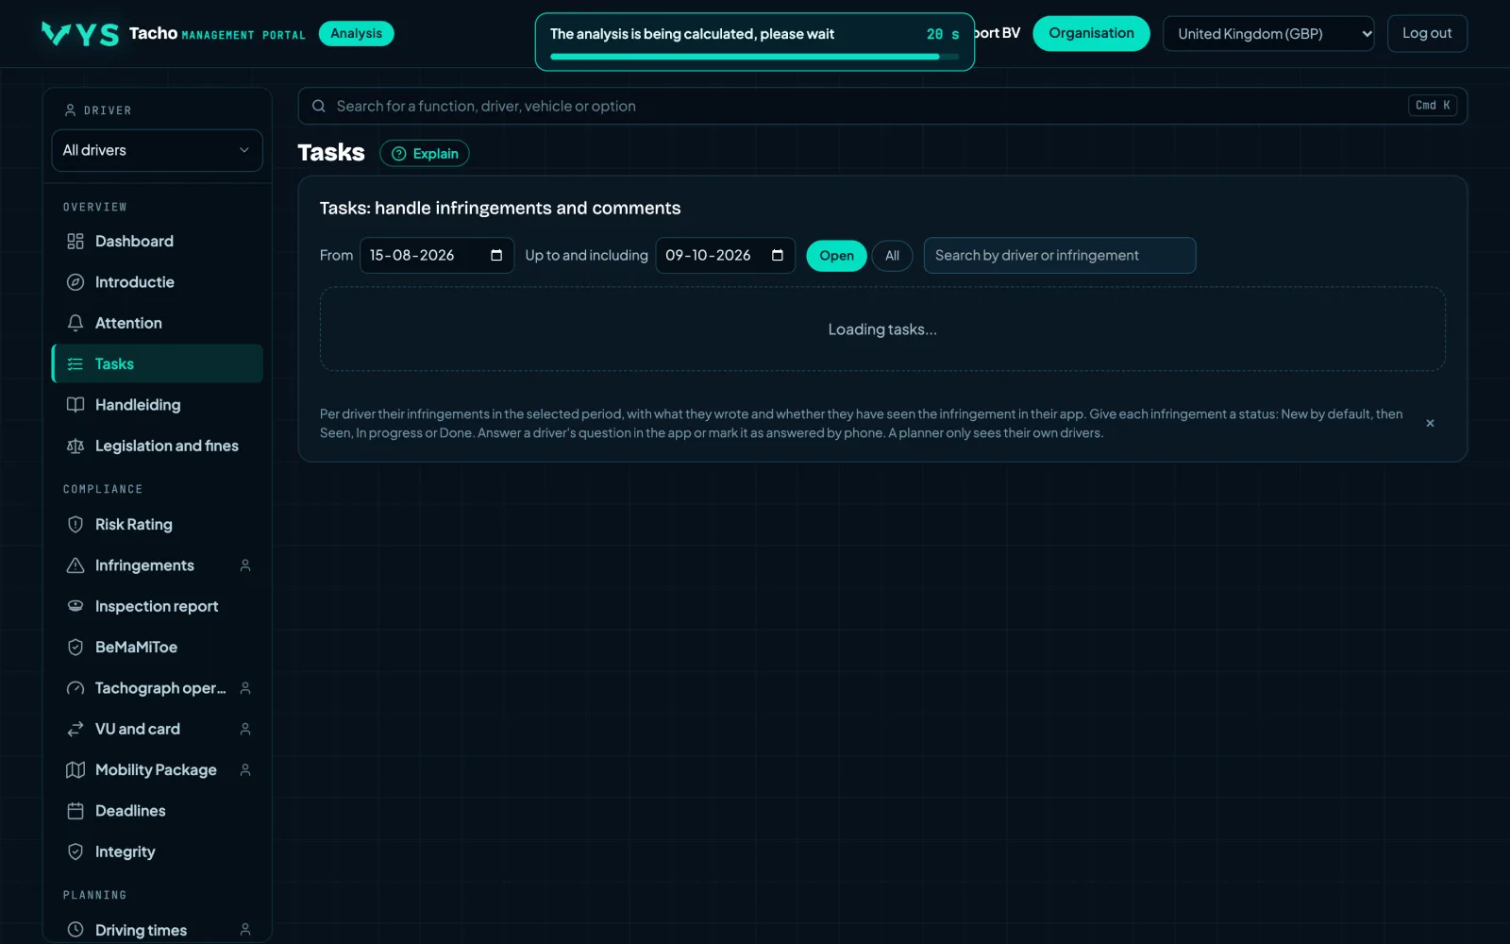Click the Integrity shield icon
Screen dimensions: 1510x944
pyautogui.click(x=75, y=851)
